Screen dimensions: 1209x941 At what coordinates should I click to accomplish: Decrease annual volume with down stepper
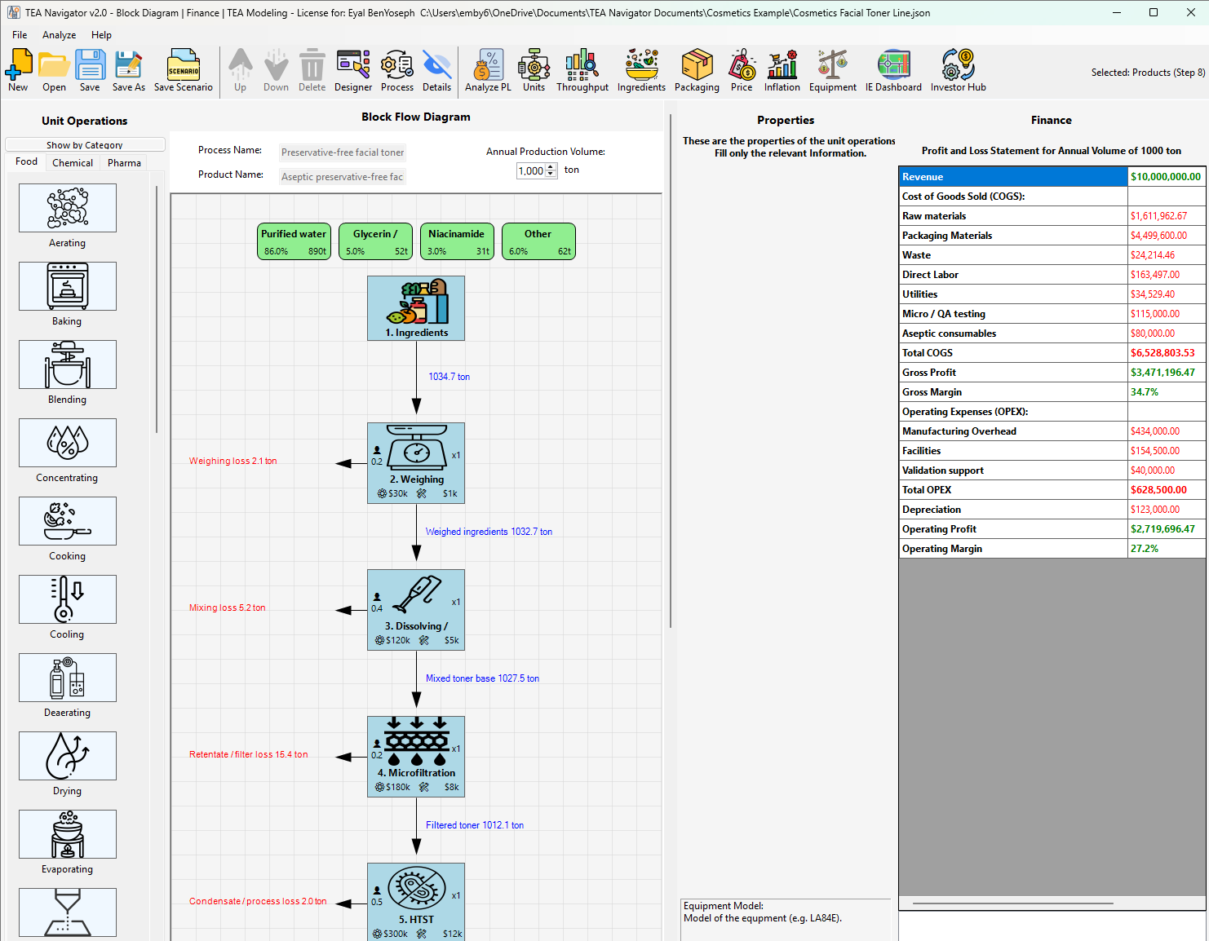pyautogui.click(x=551, y=174)
